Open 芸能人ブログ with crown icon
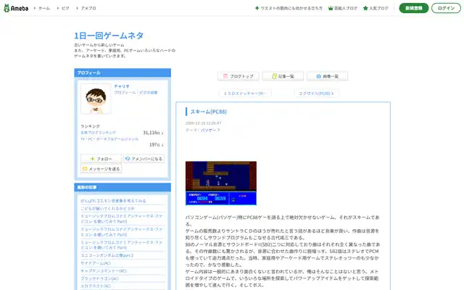The width and height of the screenshot is (464, 290). pos(343,8)
